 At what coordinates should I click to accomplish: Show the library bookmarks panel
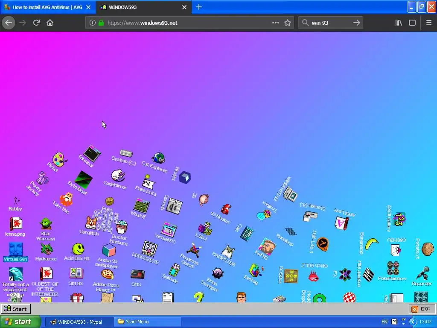(x=399, y=23)
